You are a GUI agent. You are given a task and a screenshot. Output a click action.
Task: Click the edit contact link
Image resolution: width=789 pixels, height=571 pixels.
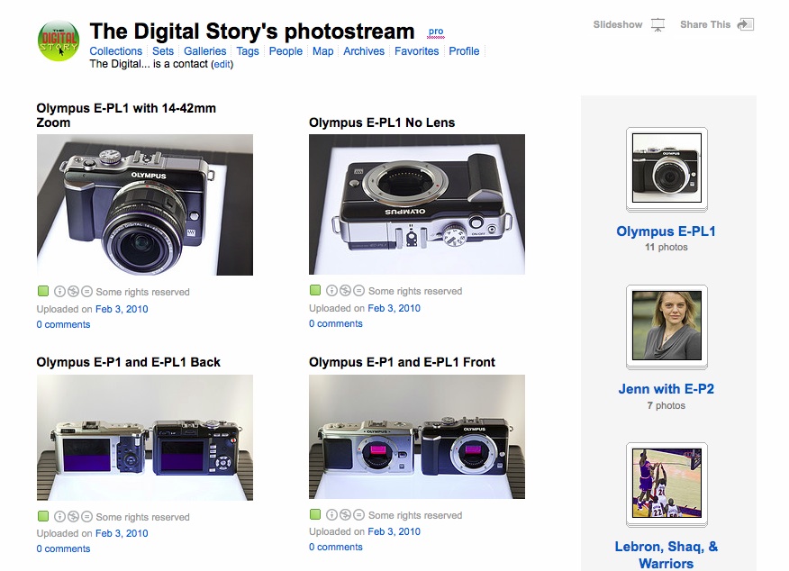[x=222, y=65]
